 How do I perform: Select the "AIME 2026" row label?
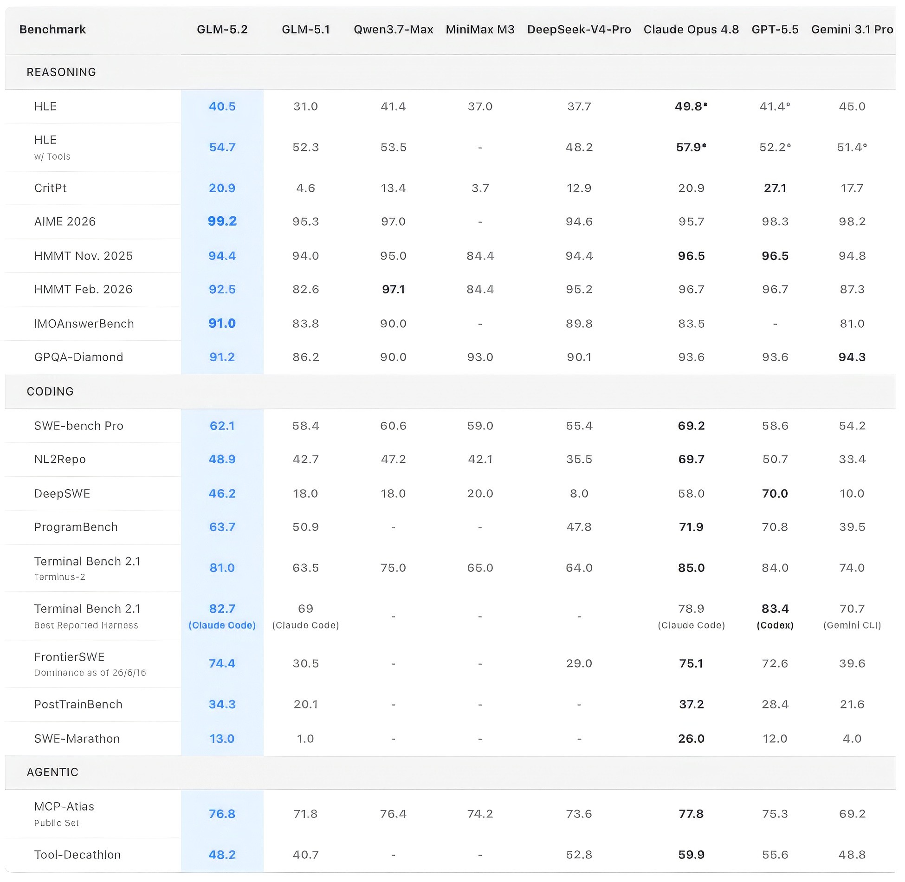pos(65,222)
